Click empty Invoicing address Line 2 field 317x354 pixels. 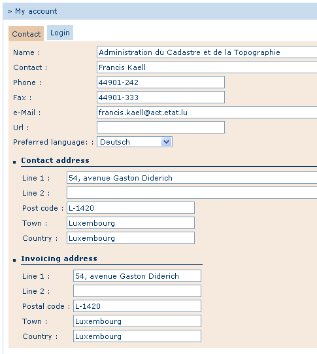click(x=137, y=291)
